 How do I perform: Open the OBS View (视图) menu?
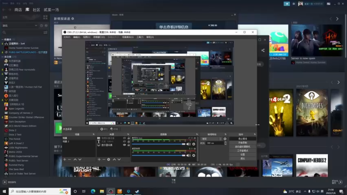click(86, 37)
